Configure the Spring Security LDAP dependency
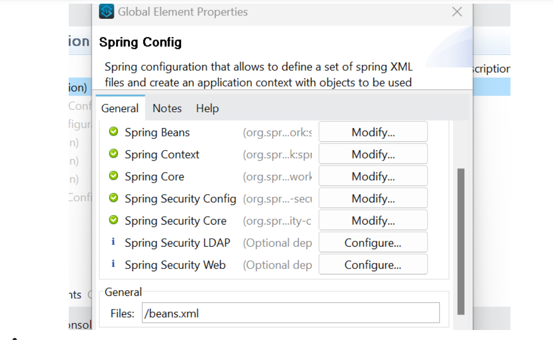 [373, 242]
